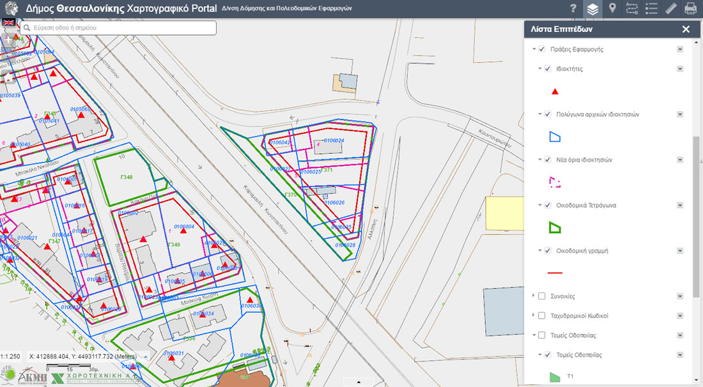The width and height of the screenshot is (703, 387).
Task: Uncheck the Τομείς Οδοποιίας sublayer checkbox
Action: point(548,355)
